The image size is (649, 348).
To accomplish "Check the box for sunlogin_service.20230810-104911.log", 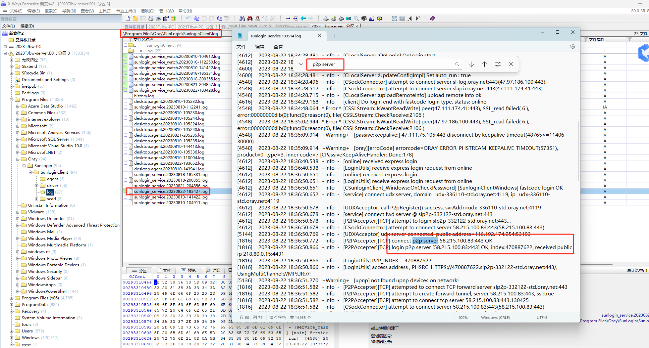I will point(126,202).
